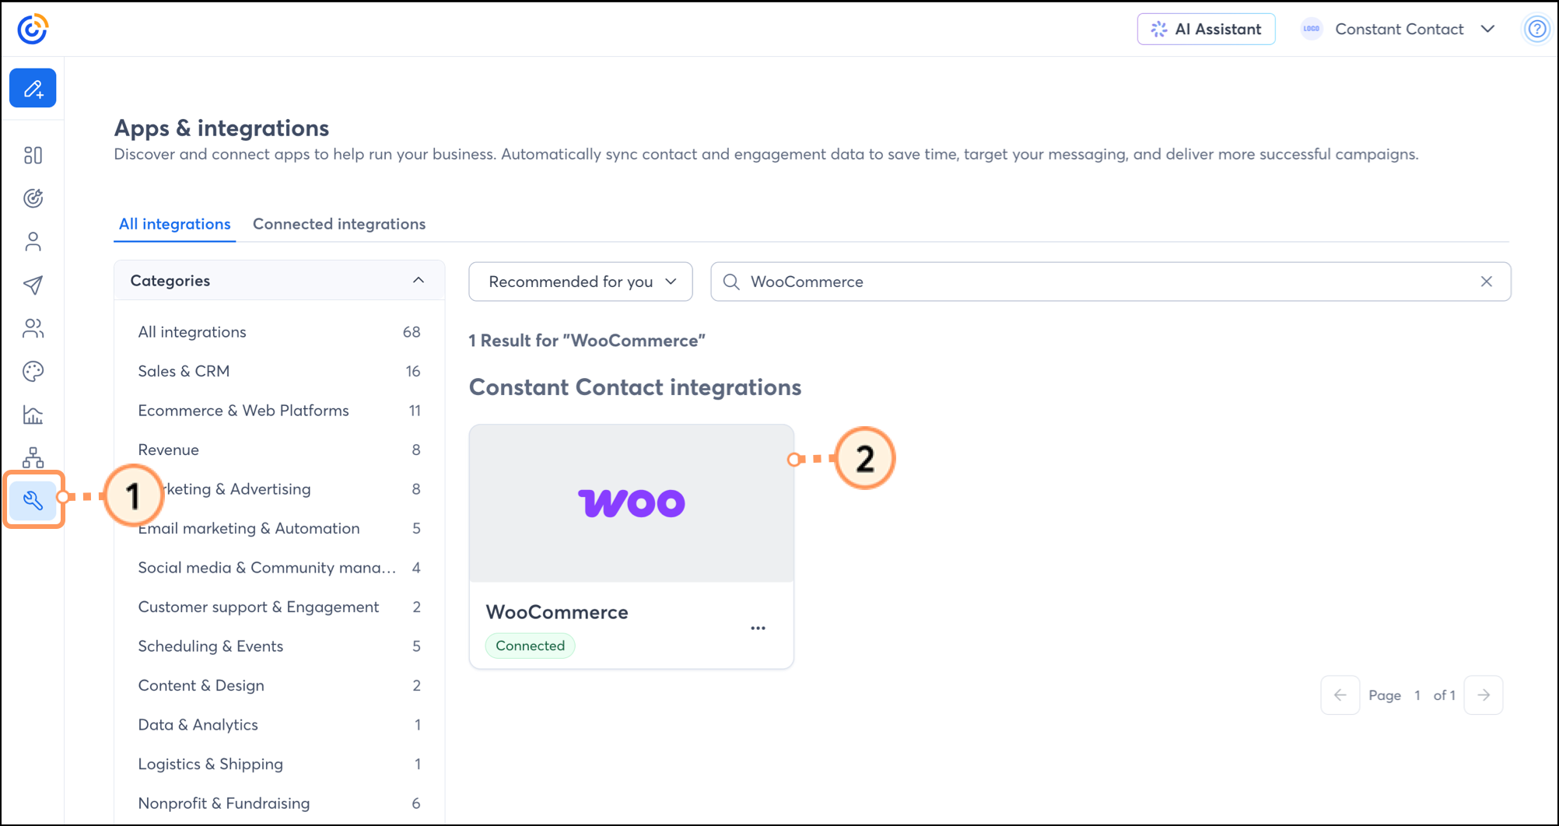Viewport: 1559px width, 826px height.
Task: Select Social media & Community management category
Action: [279, 568]
